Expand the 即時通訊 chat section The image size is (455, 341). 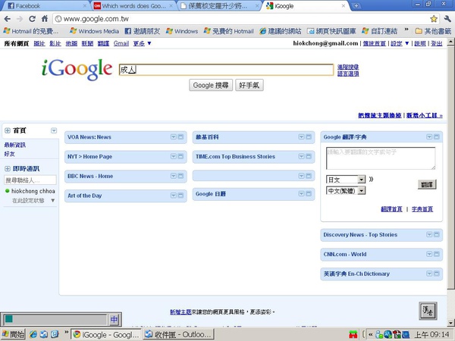coord(8,168)
